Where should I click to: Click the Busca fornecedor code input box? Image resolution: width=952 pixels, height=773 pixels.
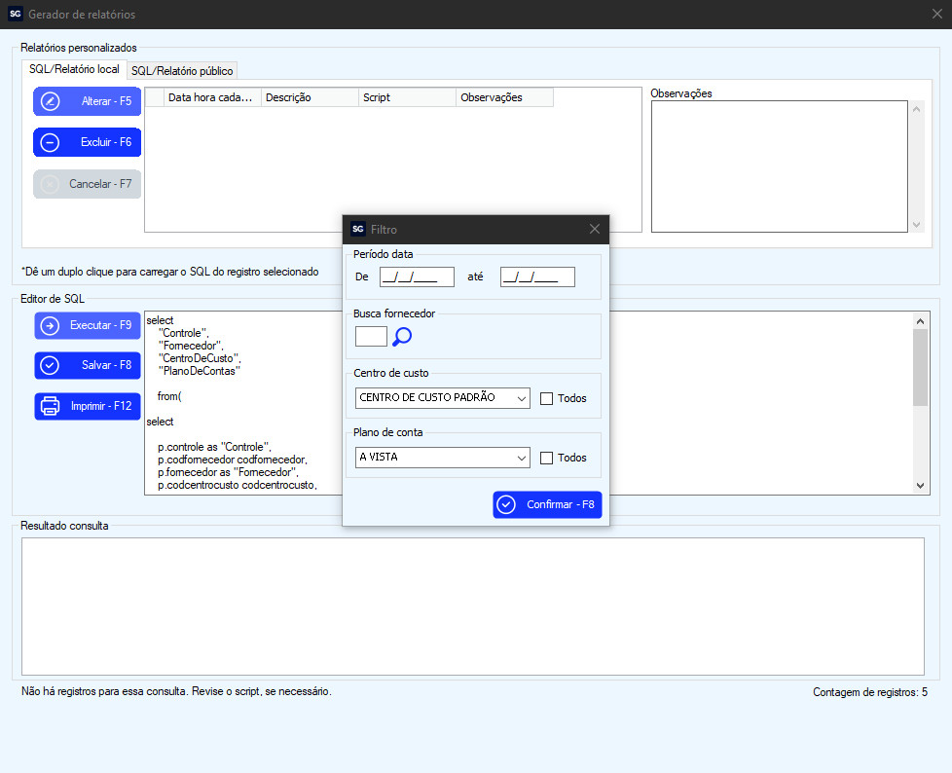[x=371, y=337]
